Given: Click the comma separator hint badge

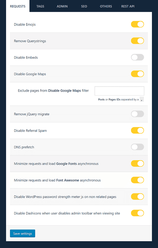Looking at the screenshot, I should pyautogui.click(x=142, y=99).
